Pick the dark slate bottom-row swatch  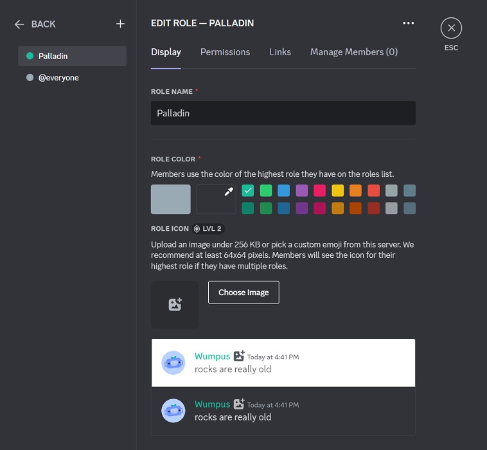(409, 208)
